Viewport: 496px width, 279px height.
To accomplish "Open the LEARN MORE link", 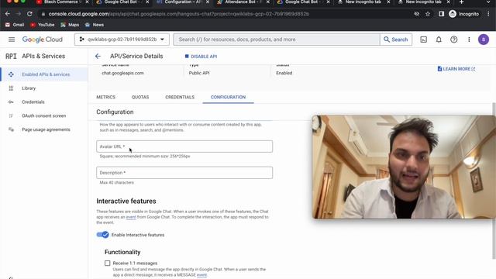I will point(456,69).
